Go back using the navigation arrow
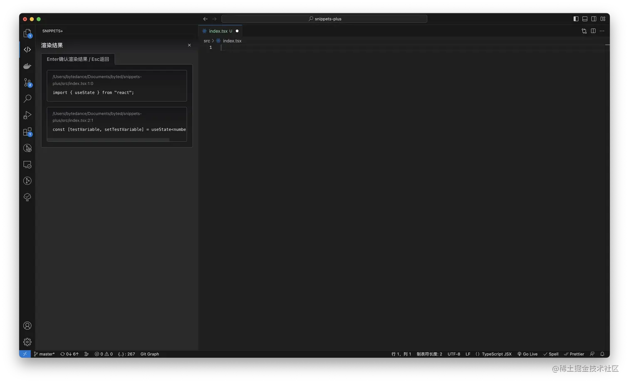This screenshot has height=383, width=629. tap(206, 19)
